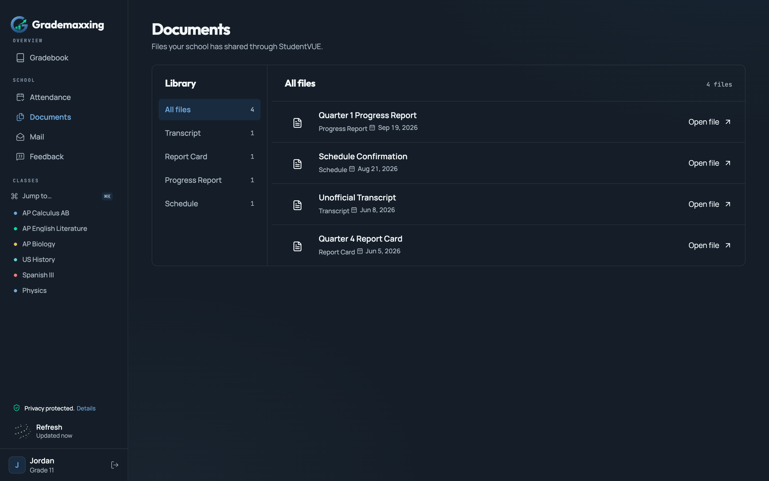This screenshot has width=769, height=481.
Task: Filter library by Schedule
Action: click(209, 204)
